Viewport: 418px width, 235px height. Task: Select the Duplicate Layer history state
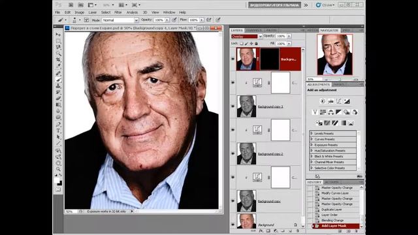coord(331,210)
